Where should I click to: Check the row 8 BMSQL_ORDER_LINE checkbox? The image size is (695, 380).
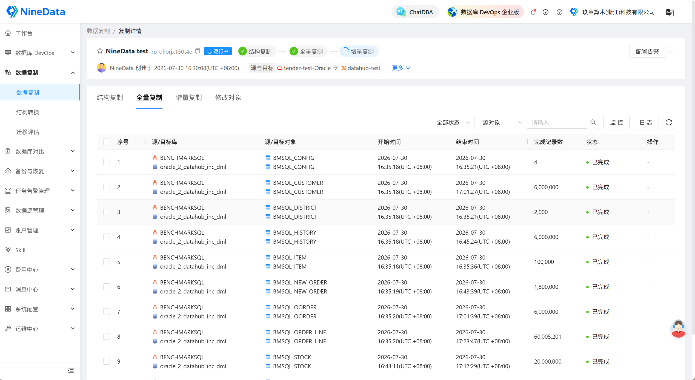[107, 336]
